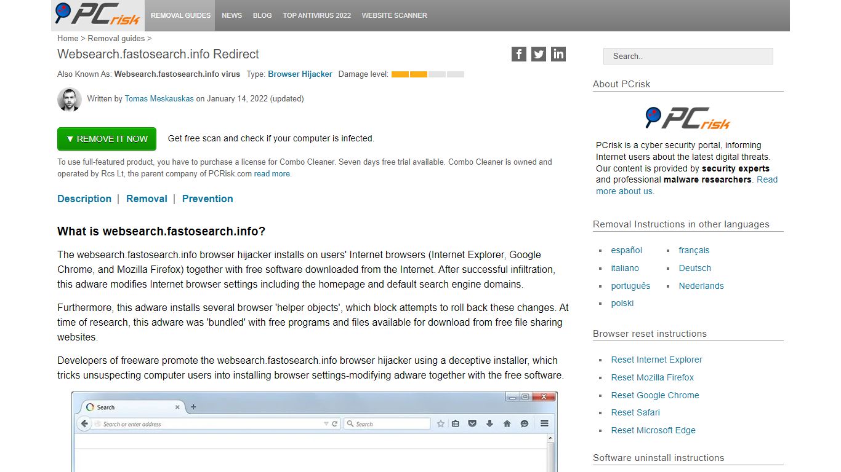Click the screenshot's download arrow icon
Viewport: 841px width, 472px height.
[x=490, y=423]
